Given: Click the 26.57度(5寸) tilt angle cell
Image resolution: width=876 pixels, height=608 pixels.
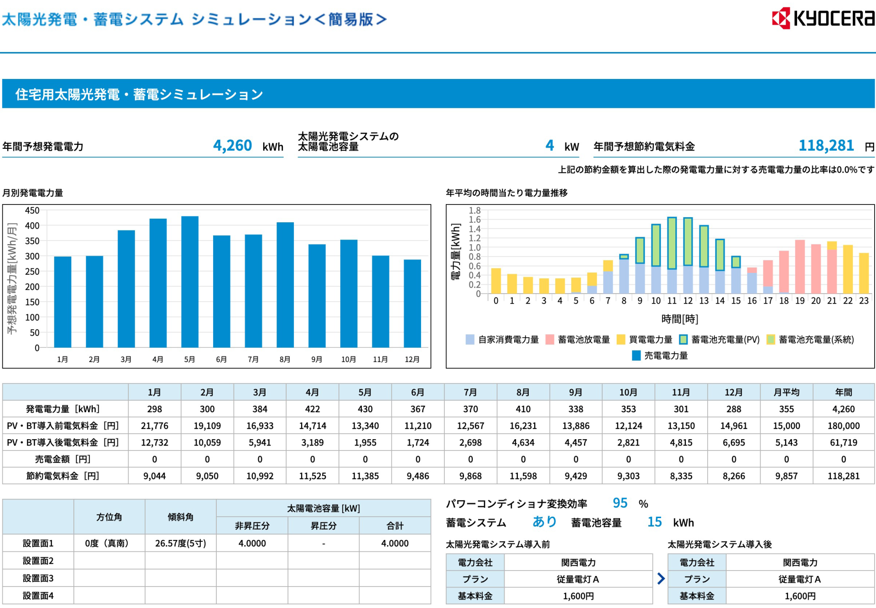Looking at the screenshot, I should [x=181, y=543].
